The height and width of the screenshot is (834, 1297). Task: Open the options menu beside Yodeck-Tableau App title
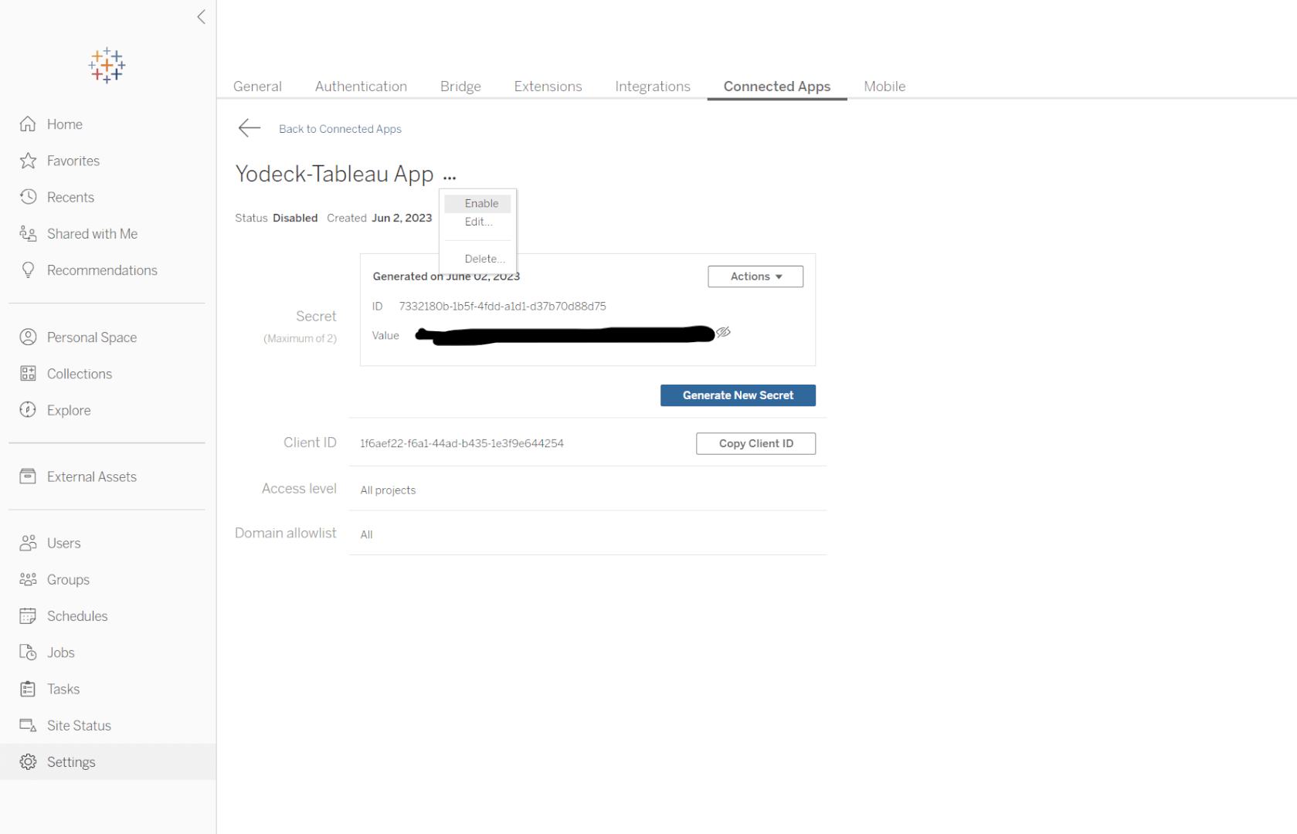pos(450,175)
